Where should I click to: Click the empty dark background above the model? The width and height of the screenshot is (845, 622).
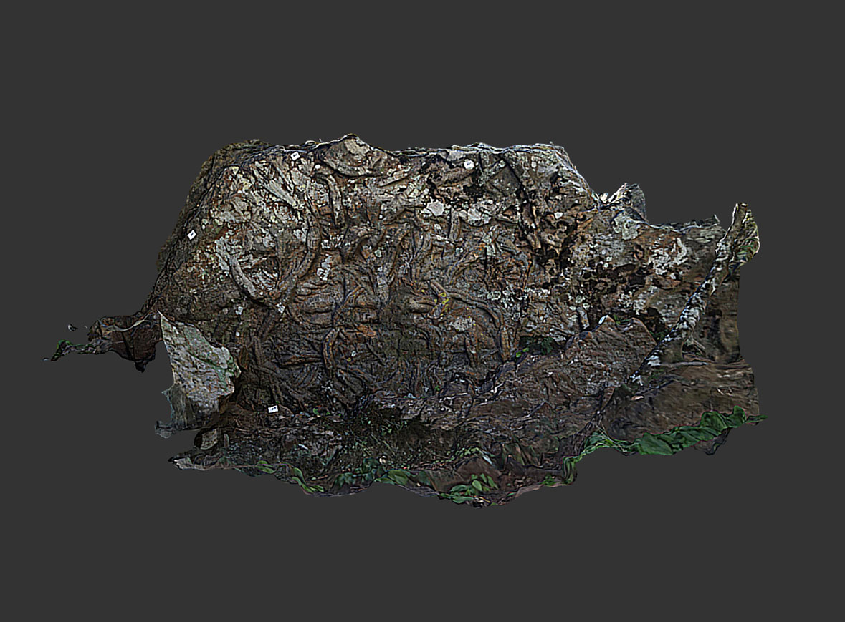423,64
